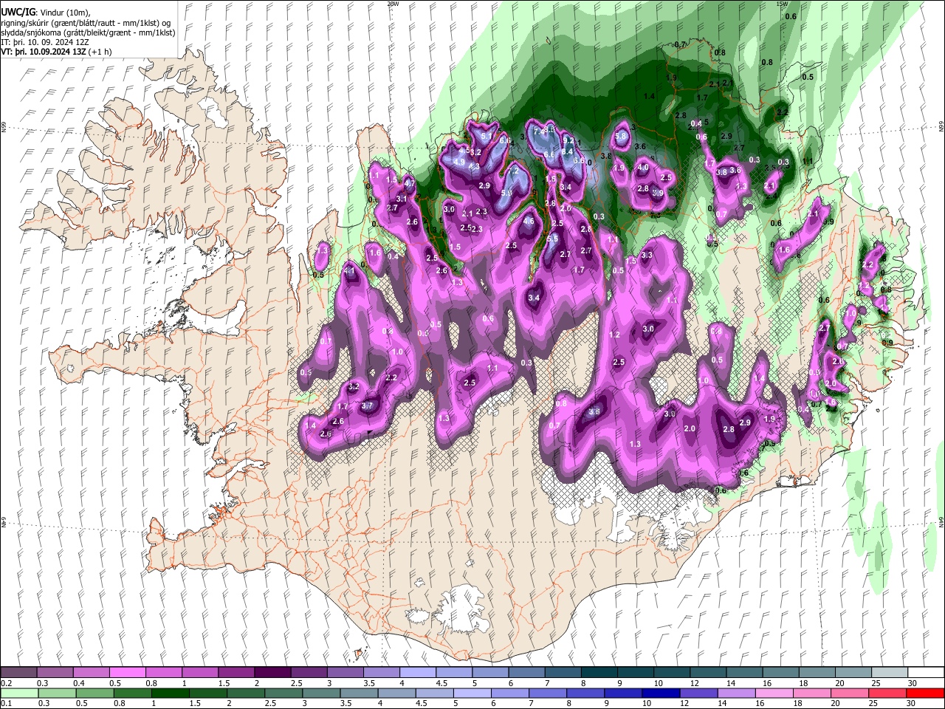Select the darkest green 1–1.5 rain legend swatch
Image resolution: width=945 pixels, height=709 pixels.
171,693
